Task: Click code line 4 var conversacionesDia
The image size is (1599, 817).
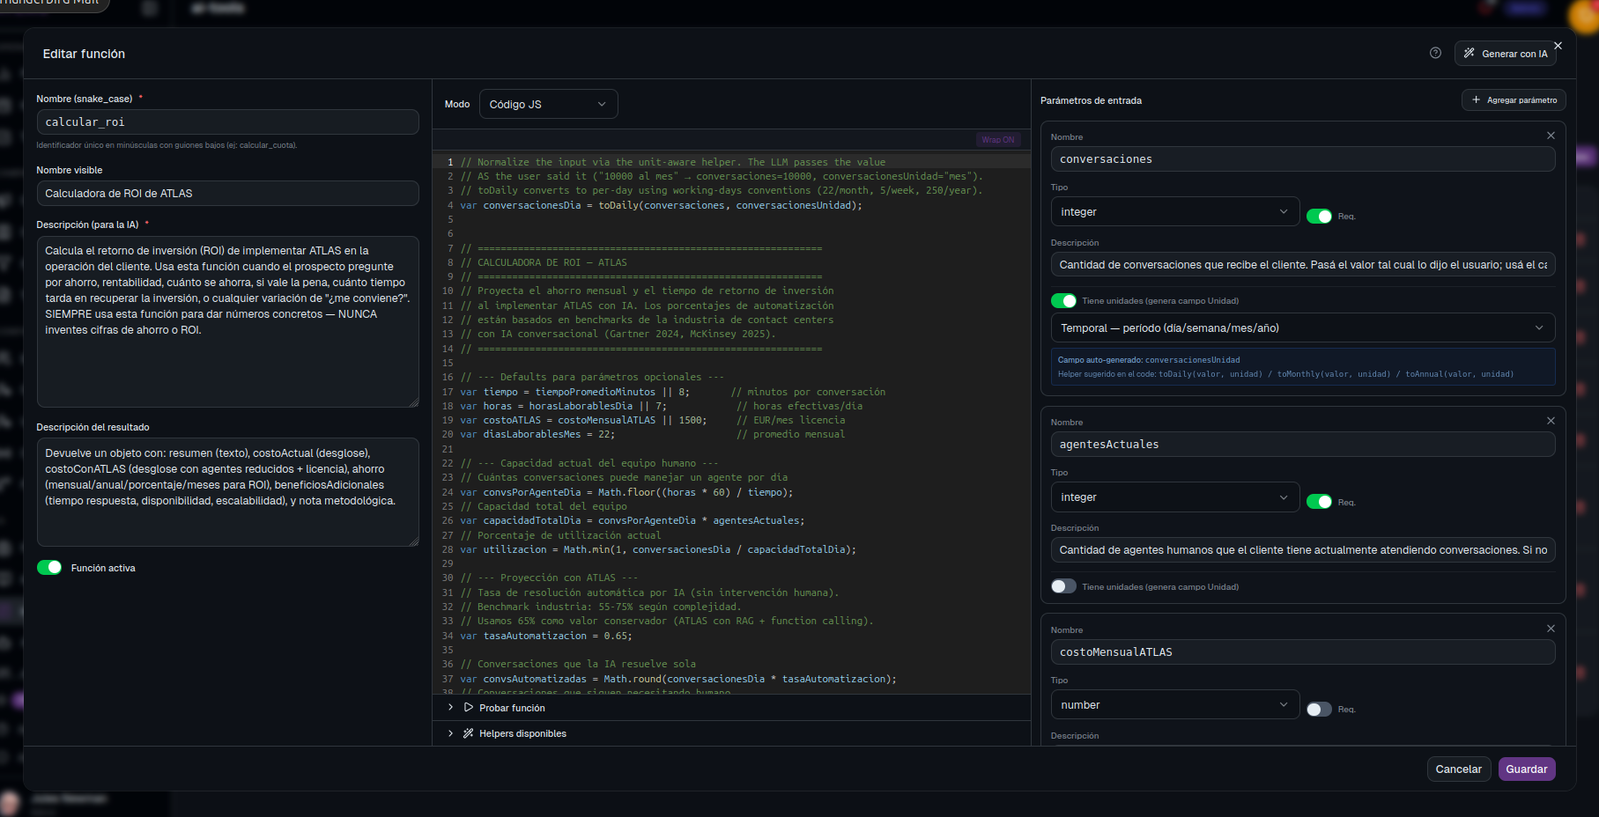Action: point(661,205)
